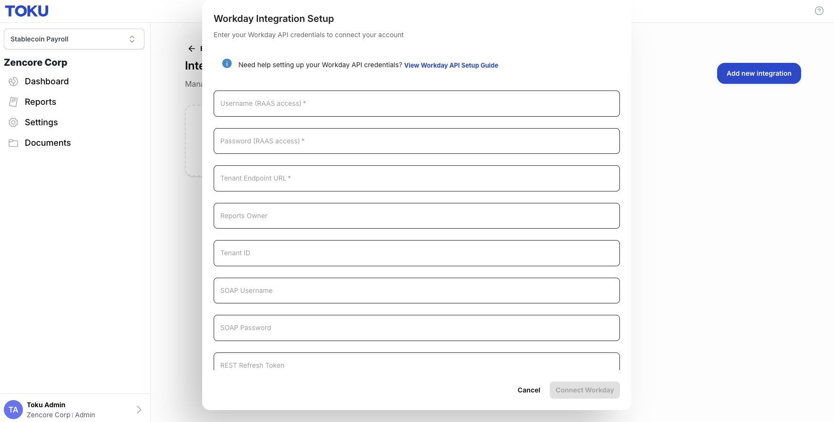
Task: Click the Settings gear icon
Action: tap(13, 122)
